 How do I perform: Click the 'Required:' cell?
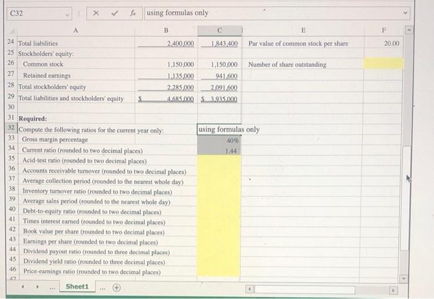[33, 119]
